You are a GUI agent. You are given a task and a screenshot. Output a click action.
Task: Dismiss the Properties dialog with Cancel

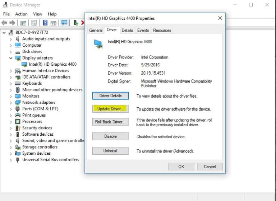pyautogui.click(x=210, y=167)
